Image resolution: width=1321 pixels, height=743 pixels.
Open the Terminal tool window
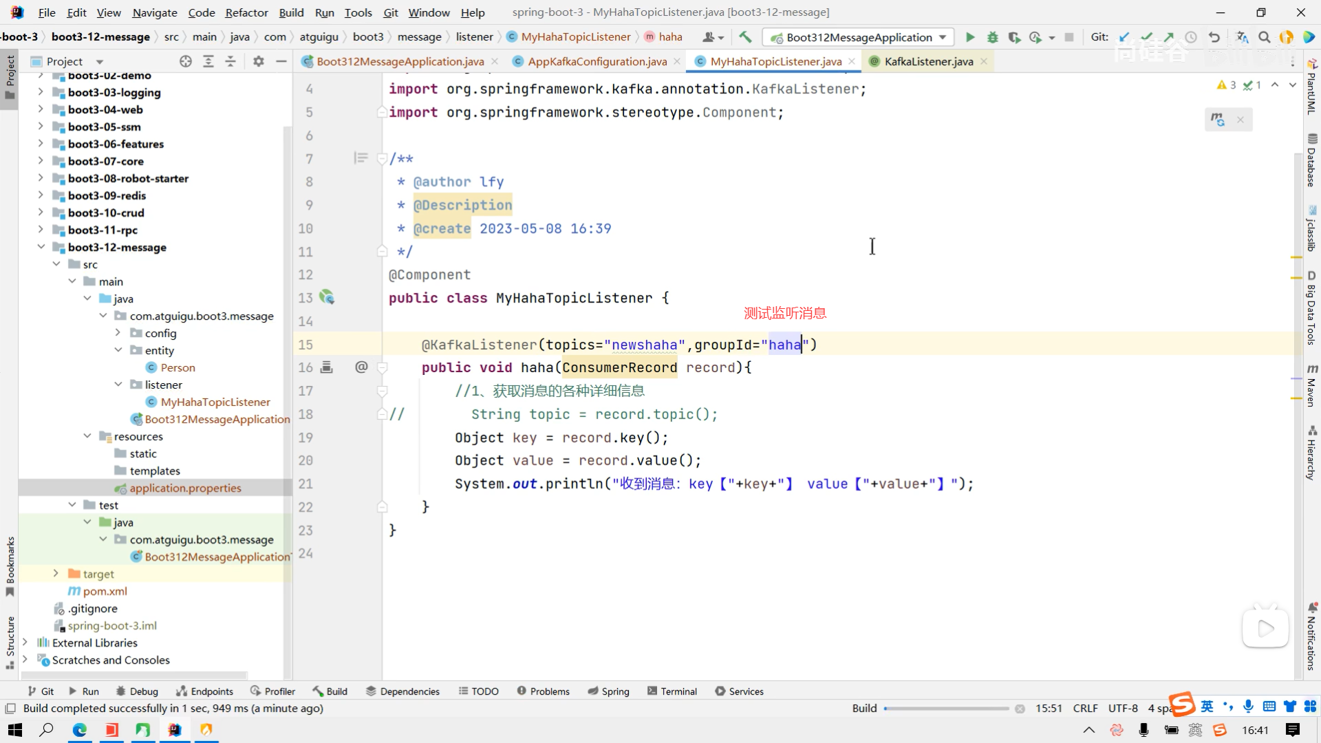(672, 691)
